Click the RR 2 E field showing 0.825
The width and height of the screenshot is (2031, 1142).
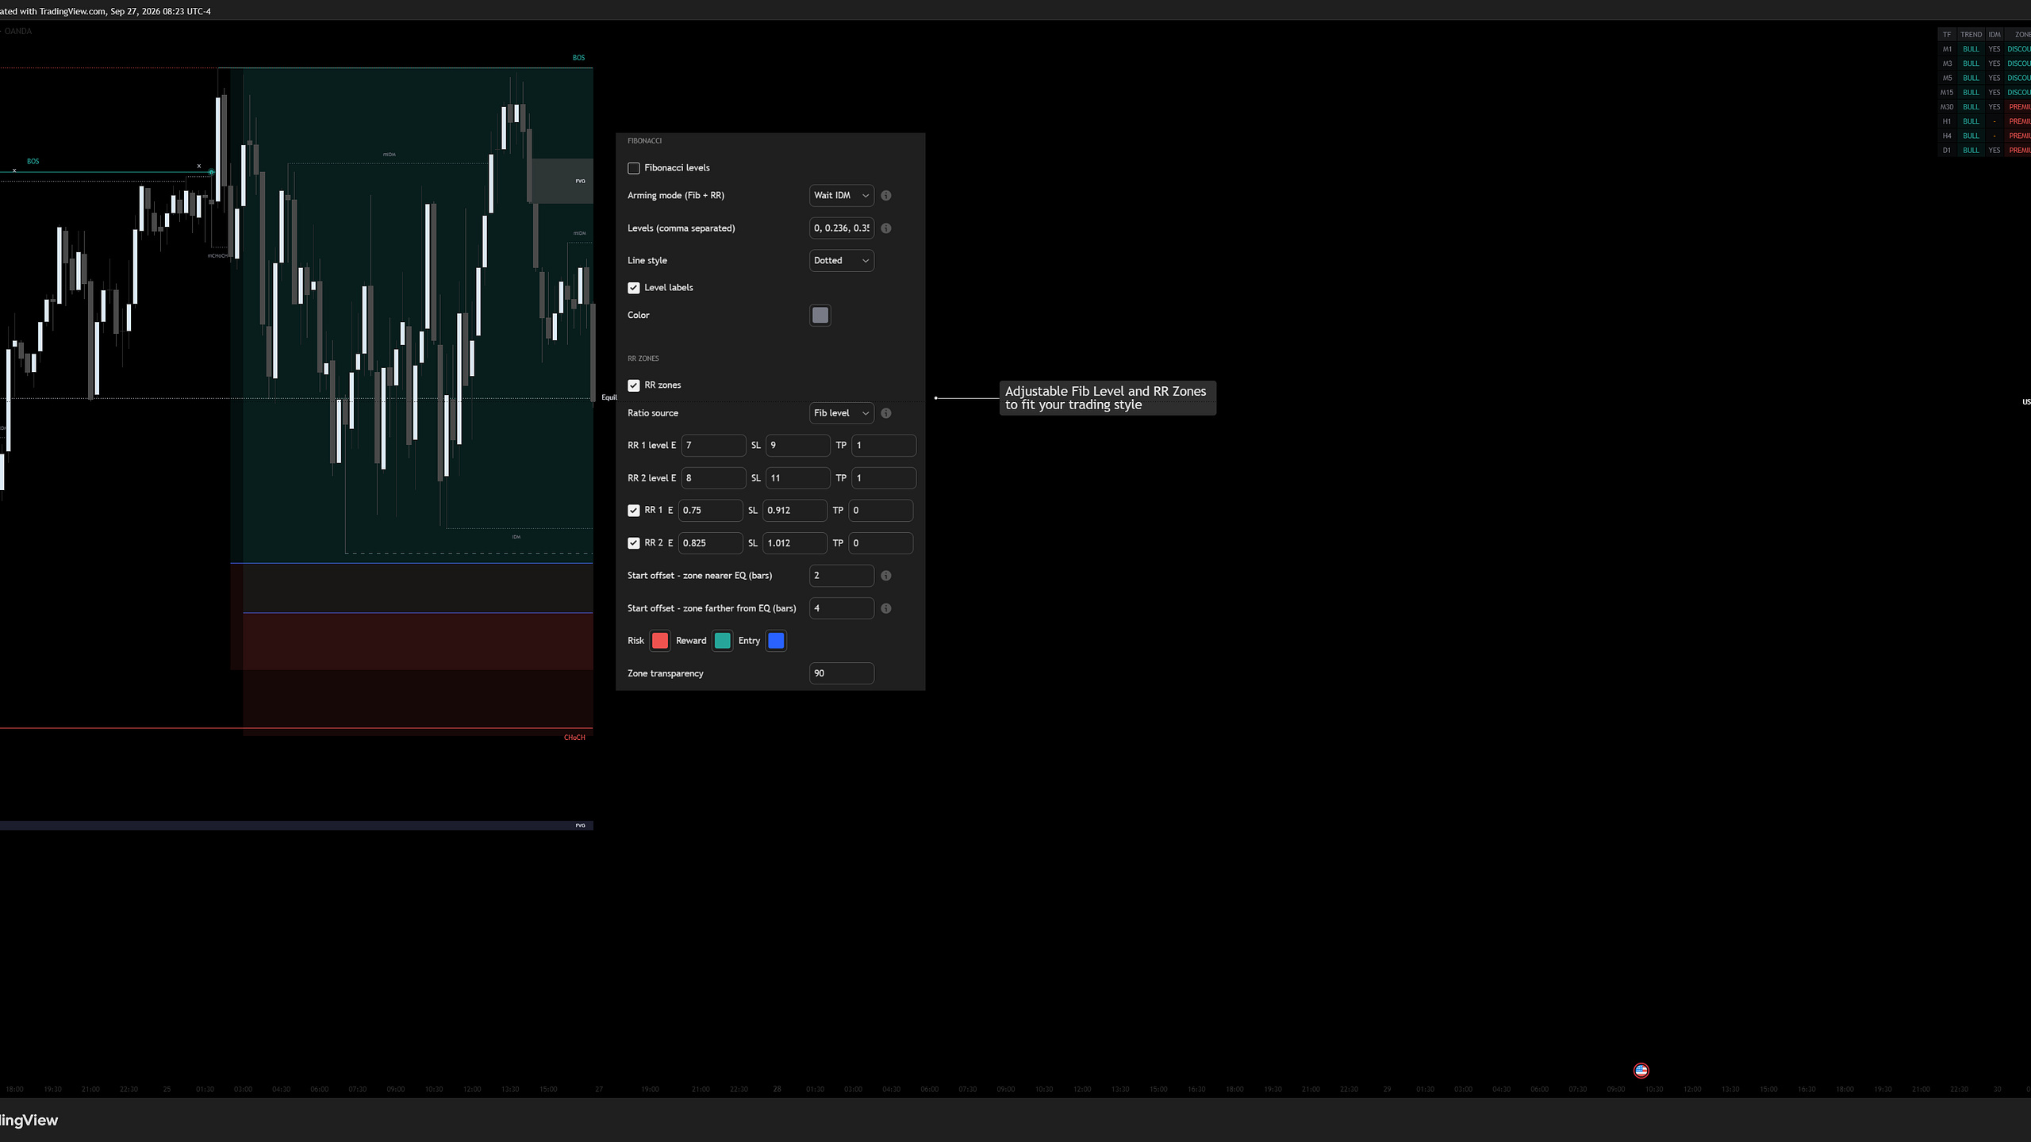tap(711, 543)
